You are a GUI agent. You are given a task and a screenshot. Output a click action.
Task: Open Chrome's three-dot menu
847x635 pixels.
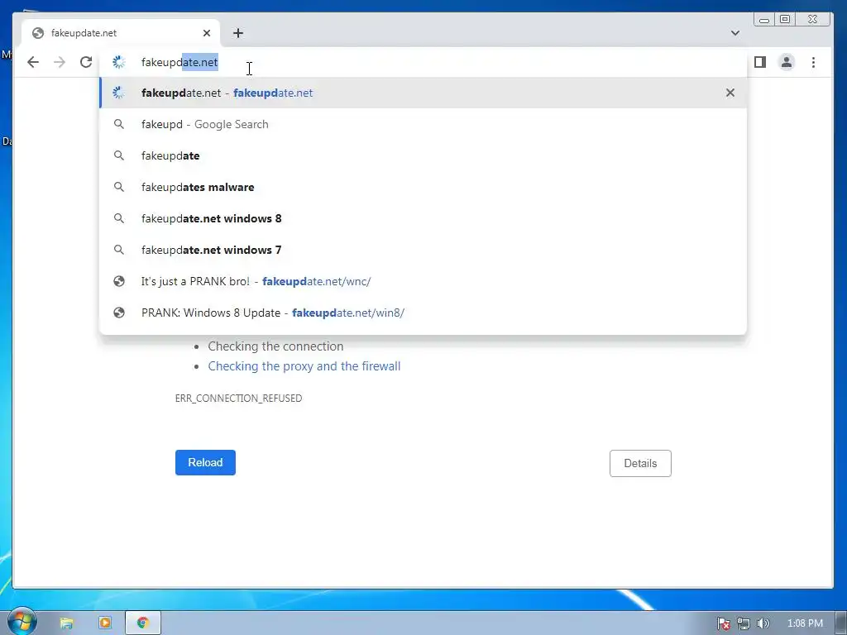click(814, 62)
